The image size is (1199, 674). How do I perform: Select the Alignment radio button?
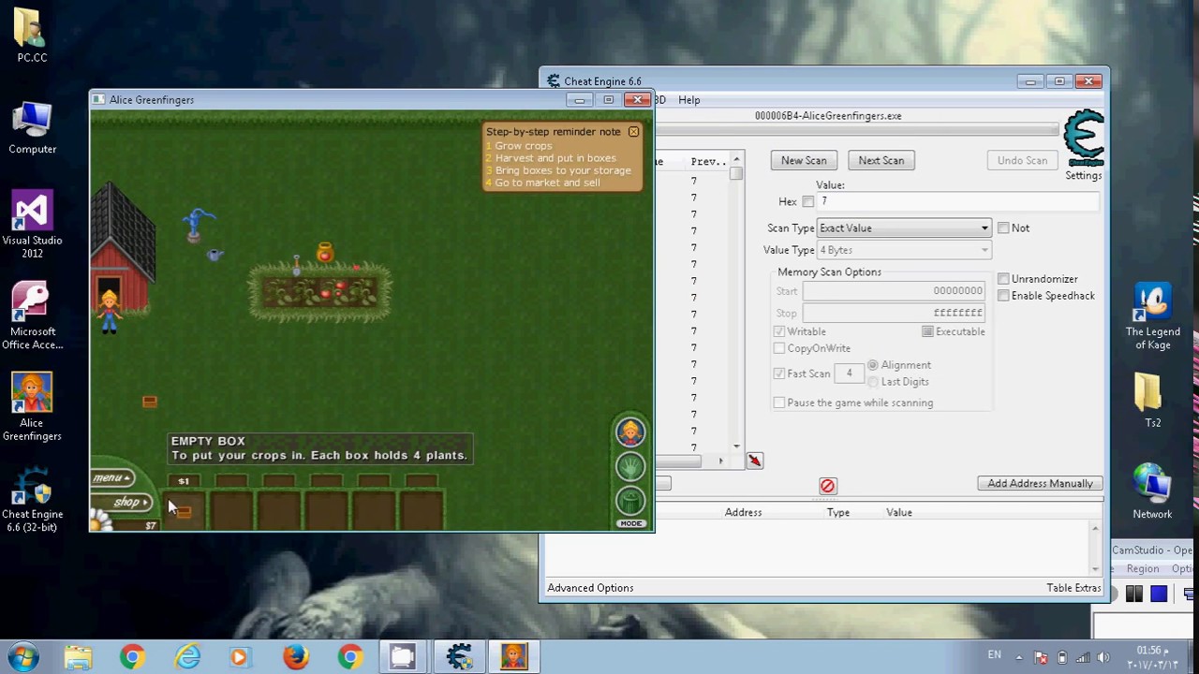(x=873, y=365)
